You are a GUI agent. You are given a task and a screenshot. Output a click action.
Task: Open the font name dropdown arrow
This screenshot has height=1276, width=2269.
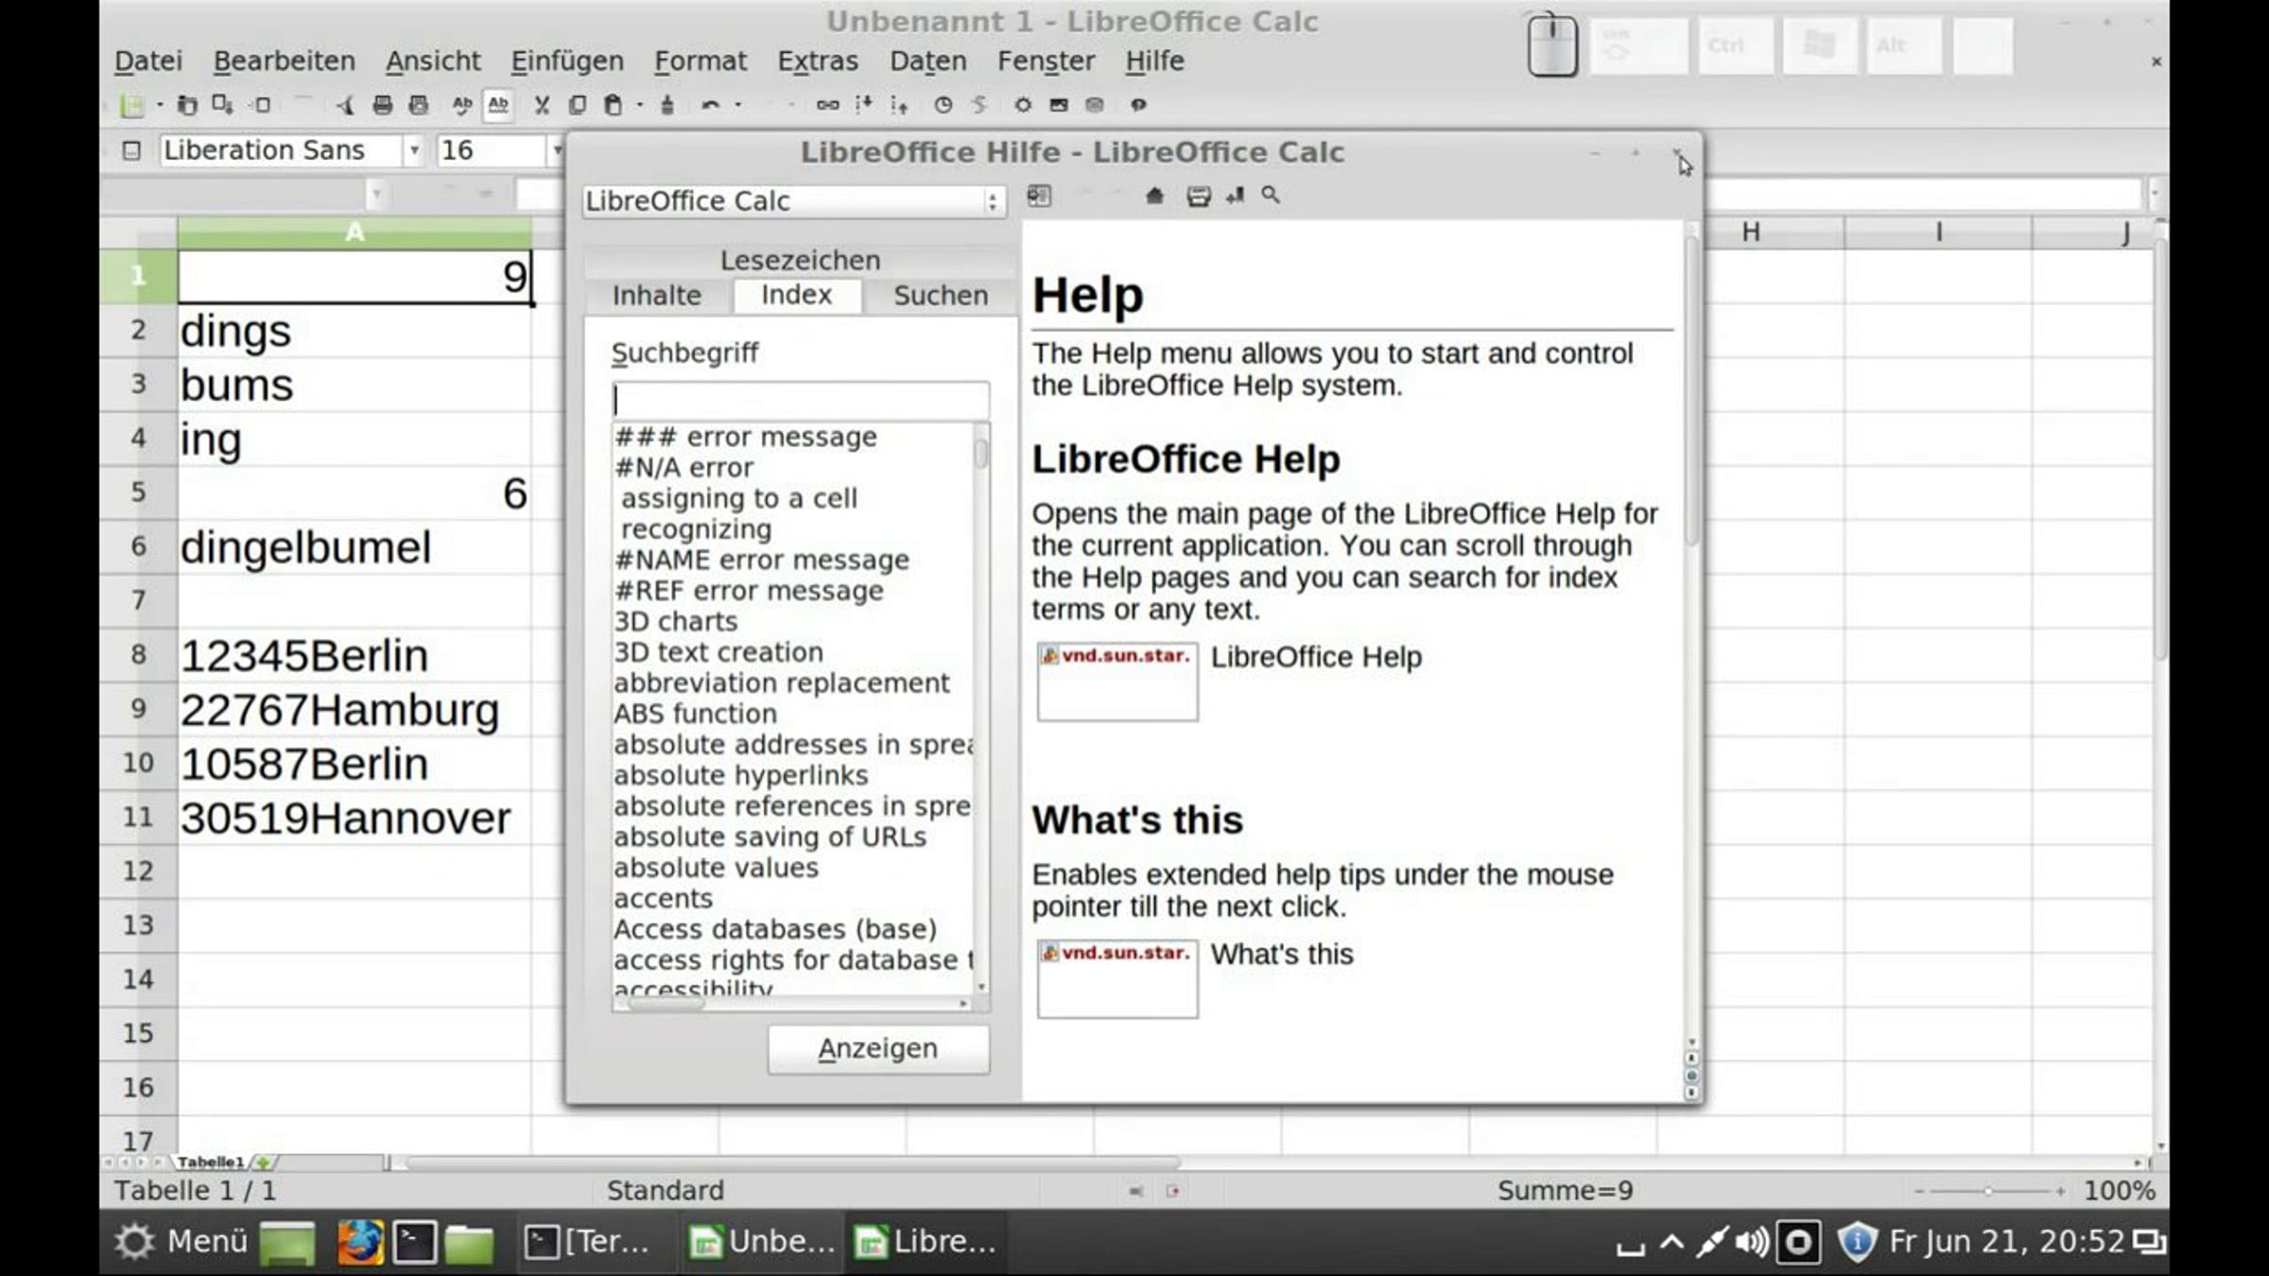[414, 150]
